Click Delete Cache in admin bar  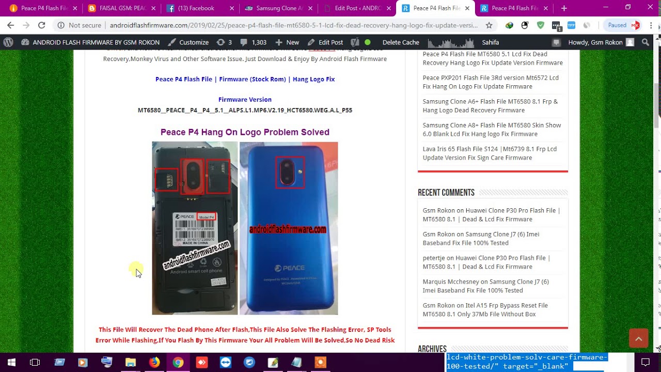click(401, 42)
